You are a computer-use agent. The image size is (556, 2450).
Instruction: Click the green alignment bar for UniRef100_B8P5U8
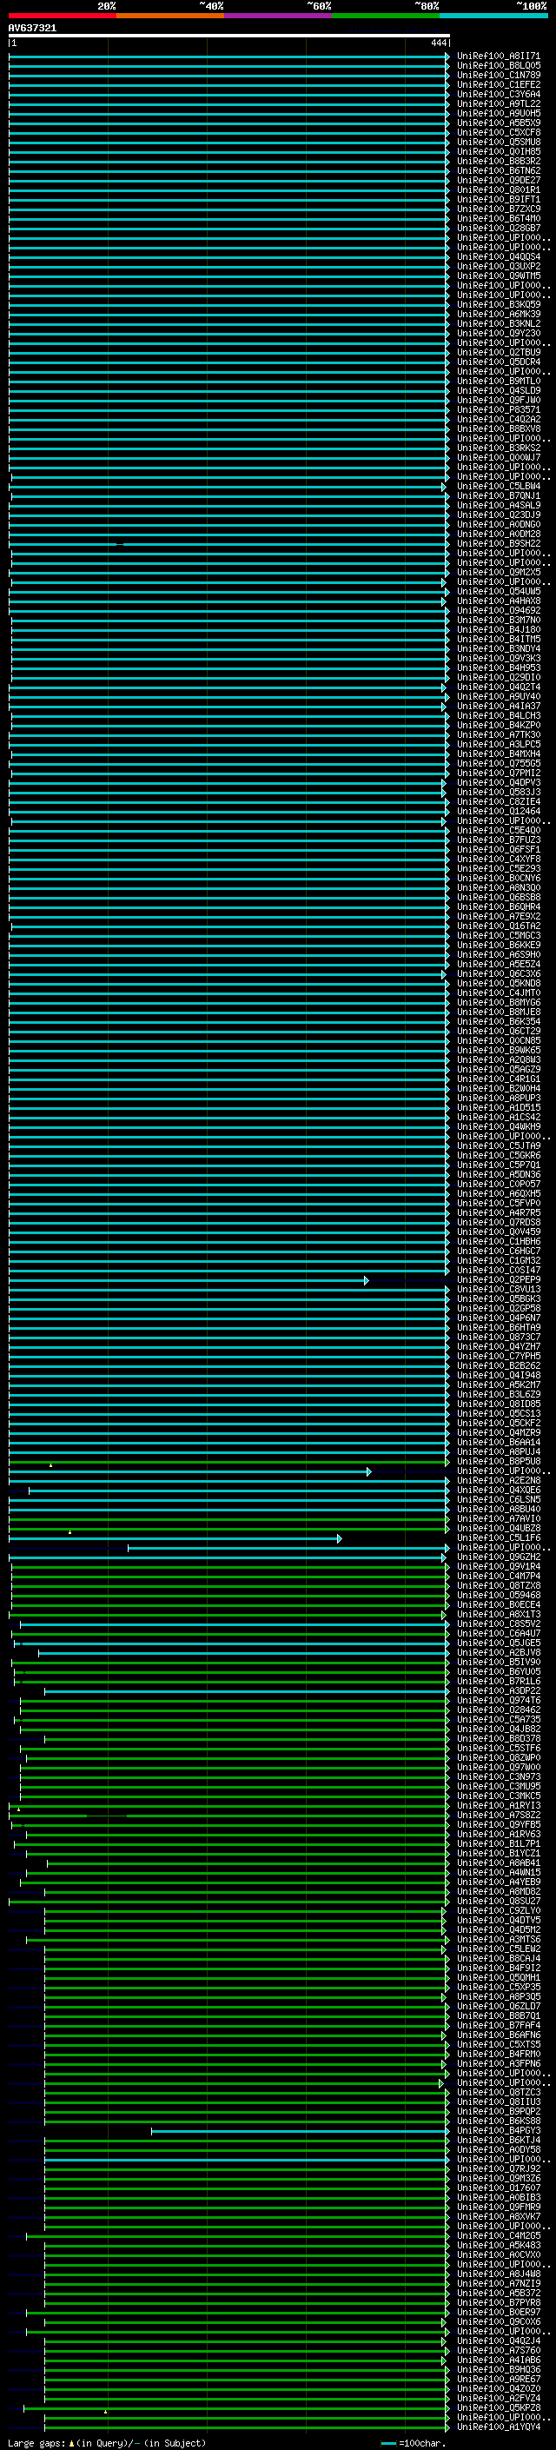click(x=228, y=1462)
